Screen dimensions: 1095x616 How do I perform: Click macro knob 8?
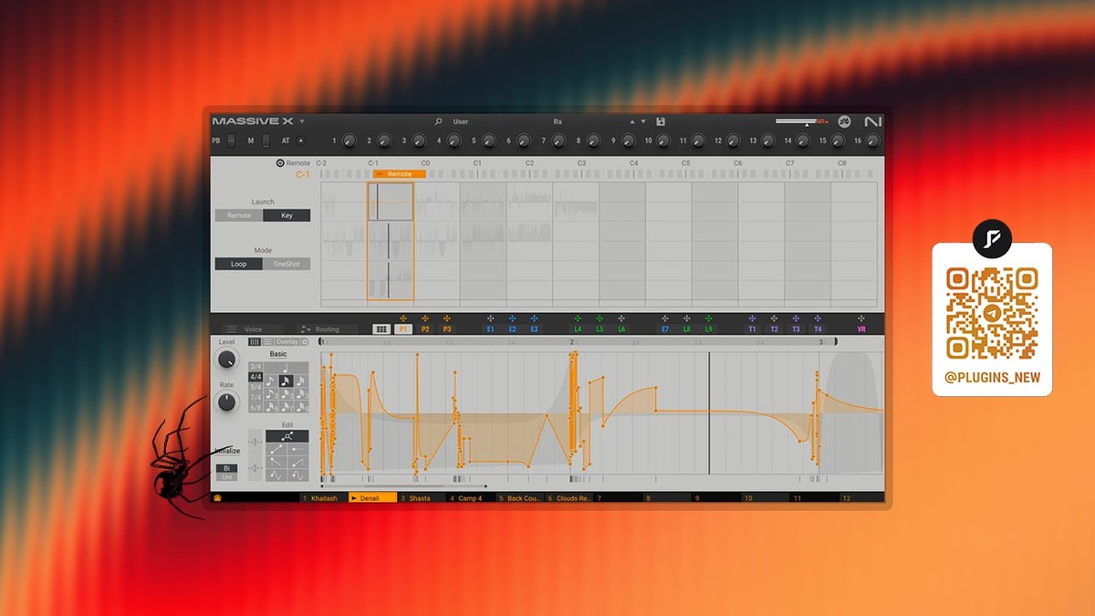click(593, 141)
